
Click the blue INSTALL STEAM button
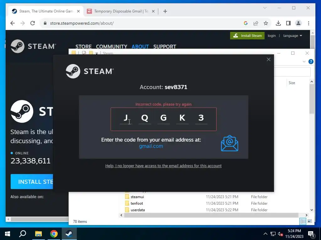[x=32, y=182]
